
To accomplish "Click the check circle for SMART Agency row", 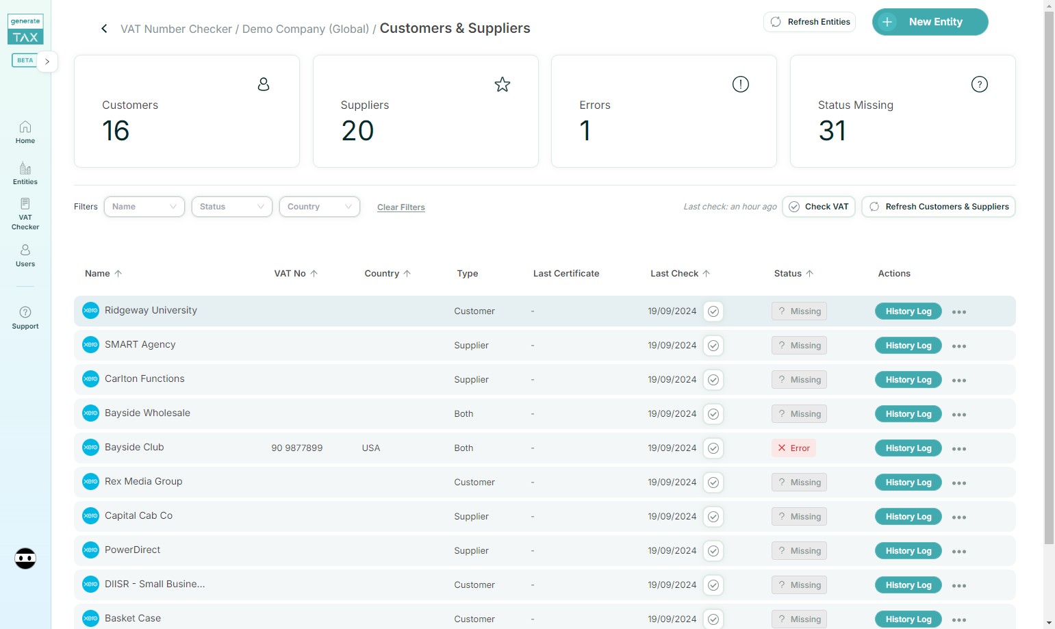I will 713,346.
